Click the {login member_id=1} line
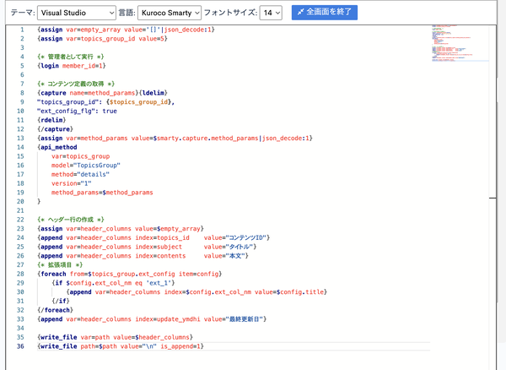This screenshot has height=370, width=506. click(x=72, y=66)
